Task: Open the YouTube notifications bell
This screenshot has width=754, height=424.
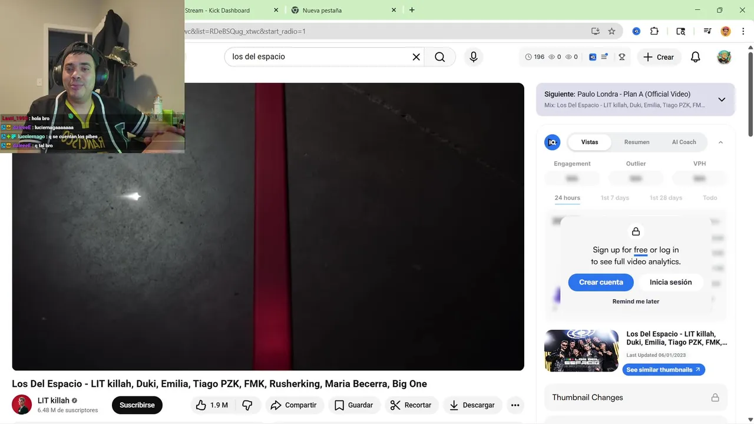Action: (x=695, y=57)
